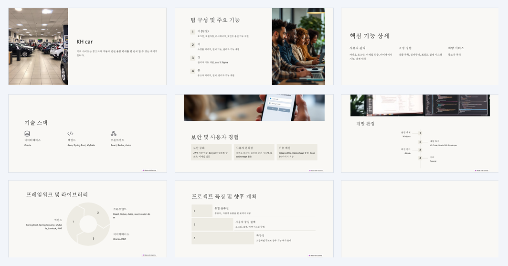
Task: Click 'VS Code, Oracle SQL Developer' text
Action: point(443,145)
